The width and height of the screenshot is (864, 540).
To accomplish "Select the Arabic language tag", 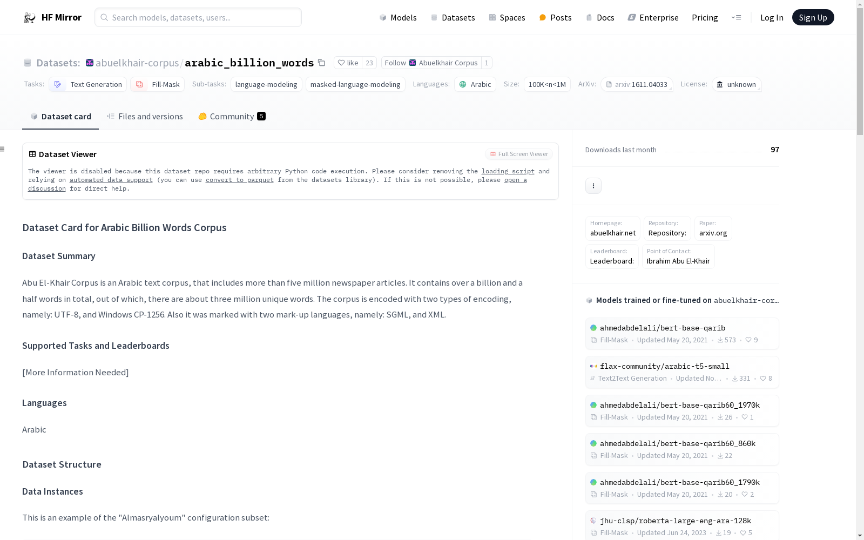I will pos(475,84).
